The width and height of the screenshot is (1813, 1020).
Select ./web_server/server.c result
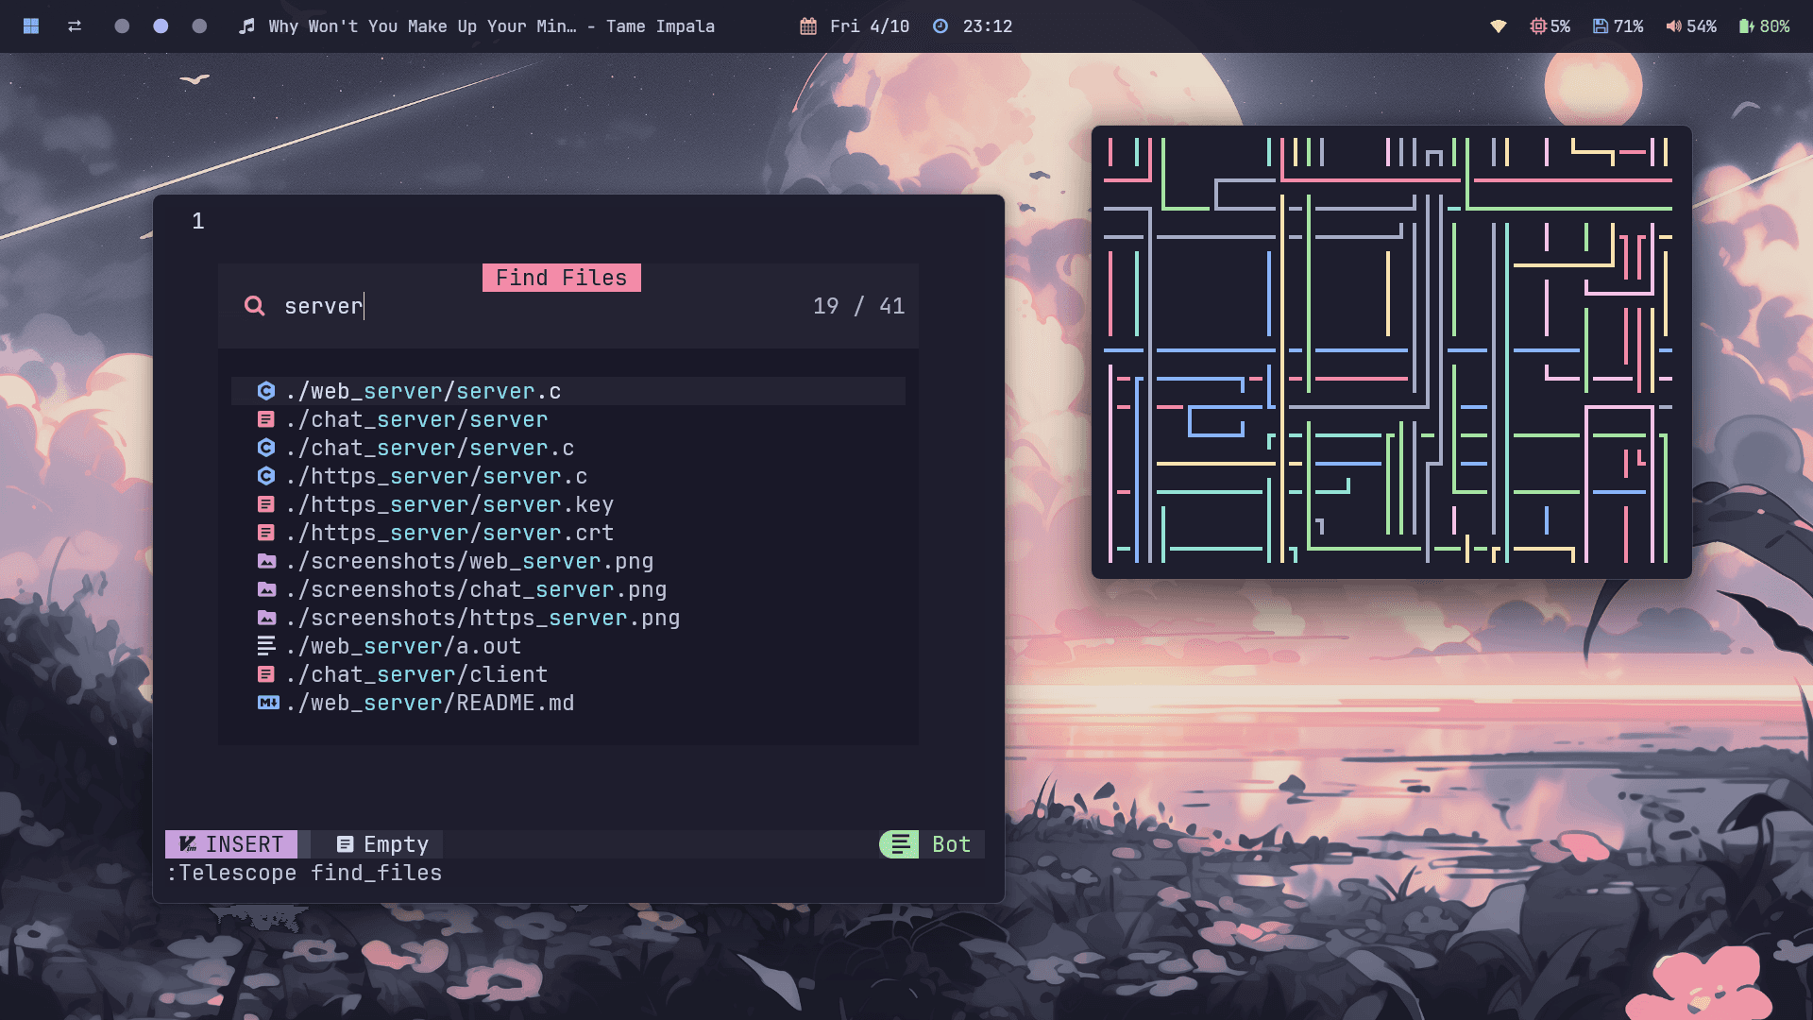click(x=424, y=391)
